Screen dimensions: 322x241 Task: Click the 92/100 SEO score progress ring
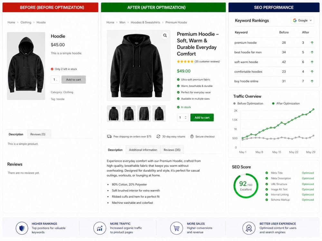(x=246, y=186)
